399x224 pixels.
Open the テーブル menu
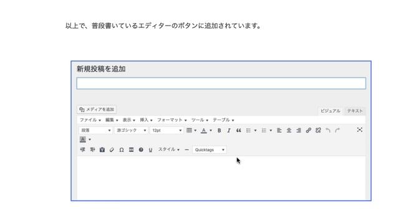pyautogui.click(x=223, y=120)
